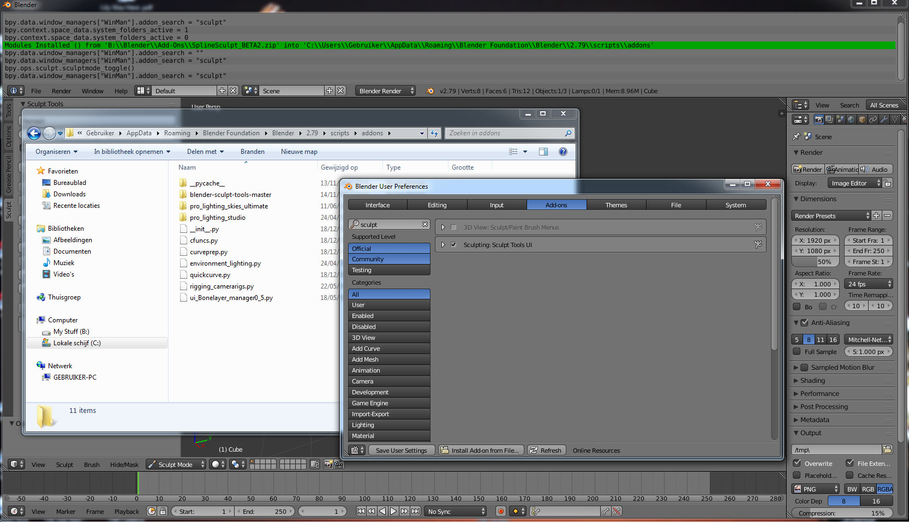Click the OpenGL render image camera icon
The height and width of the screenshot is (522, 909).
[328, 464]
